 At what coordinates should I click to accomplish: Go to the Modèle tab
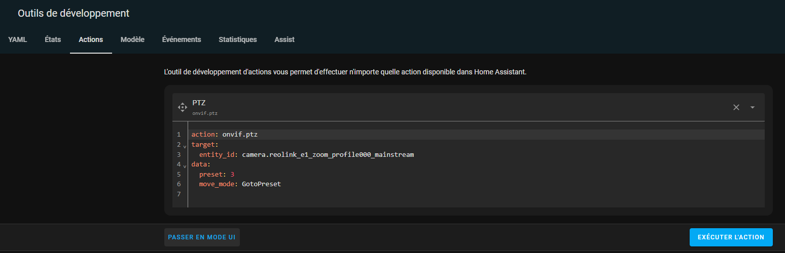pos(132,39)
